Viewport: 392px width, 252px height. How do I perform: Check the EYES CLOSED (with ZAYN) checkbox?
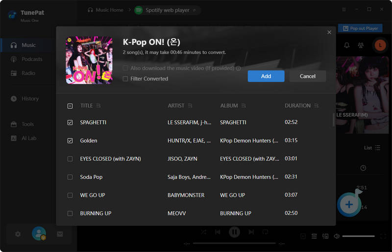[70, 159]
